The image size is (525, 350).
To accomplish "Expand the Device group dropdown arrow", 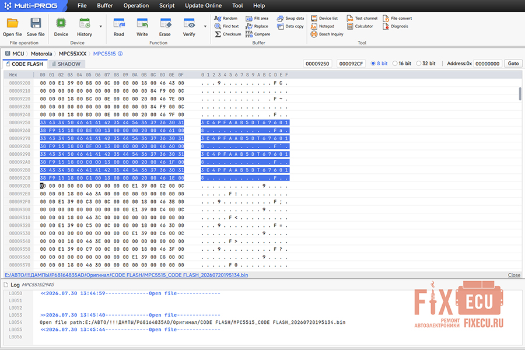I will 100,26.
